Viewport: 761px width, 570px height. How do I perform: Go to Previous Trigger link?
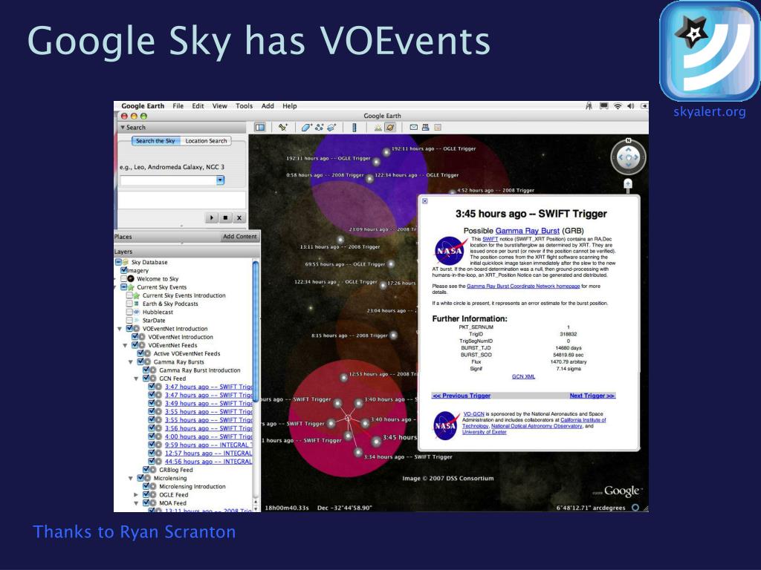click(462, 396)
